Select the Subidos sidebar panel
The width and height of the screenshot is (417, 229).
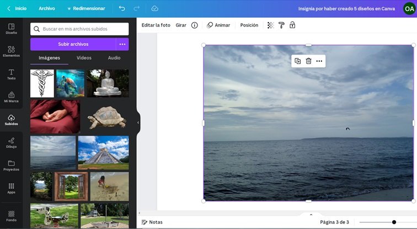pos(11,120)
